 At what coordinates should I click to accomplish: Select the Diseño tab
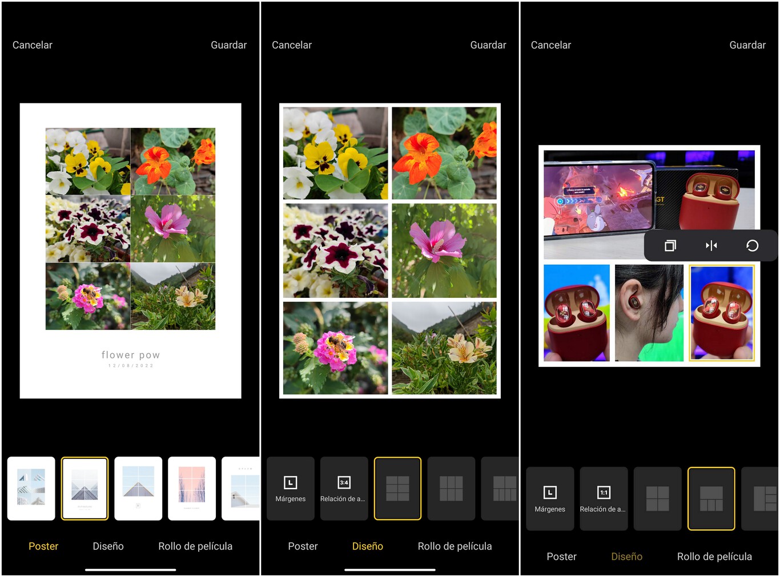coord(367,546)
